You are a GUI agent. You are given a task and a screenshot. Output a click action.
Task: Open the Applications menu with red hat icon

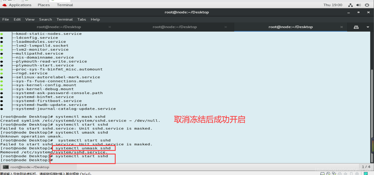17,5
